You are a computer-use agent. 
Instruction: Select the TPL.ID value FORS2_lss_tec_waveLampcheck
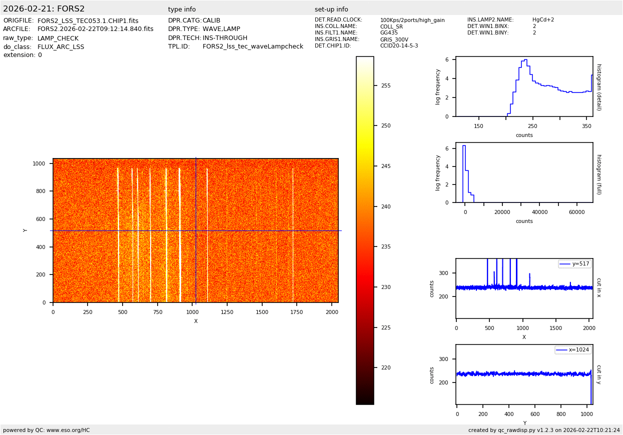(x=253, y=46)
